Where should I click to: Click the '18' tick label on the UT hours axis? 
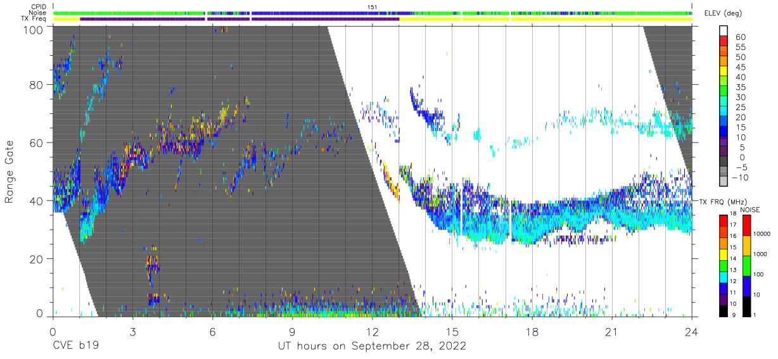coord(532,332)
